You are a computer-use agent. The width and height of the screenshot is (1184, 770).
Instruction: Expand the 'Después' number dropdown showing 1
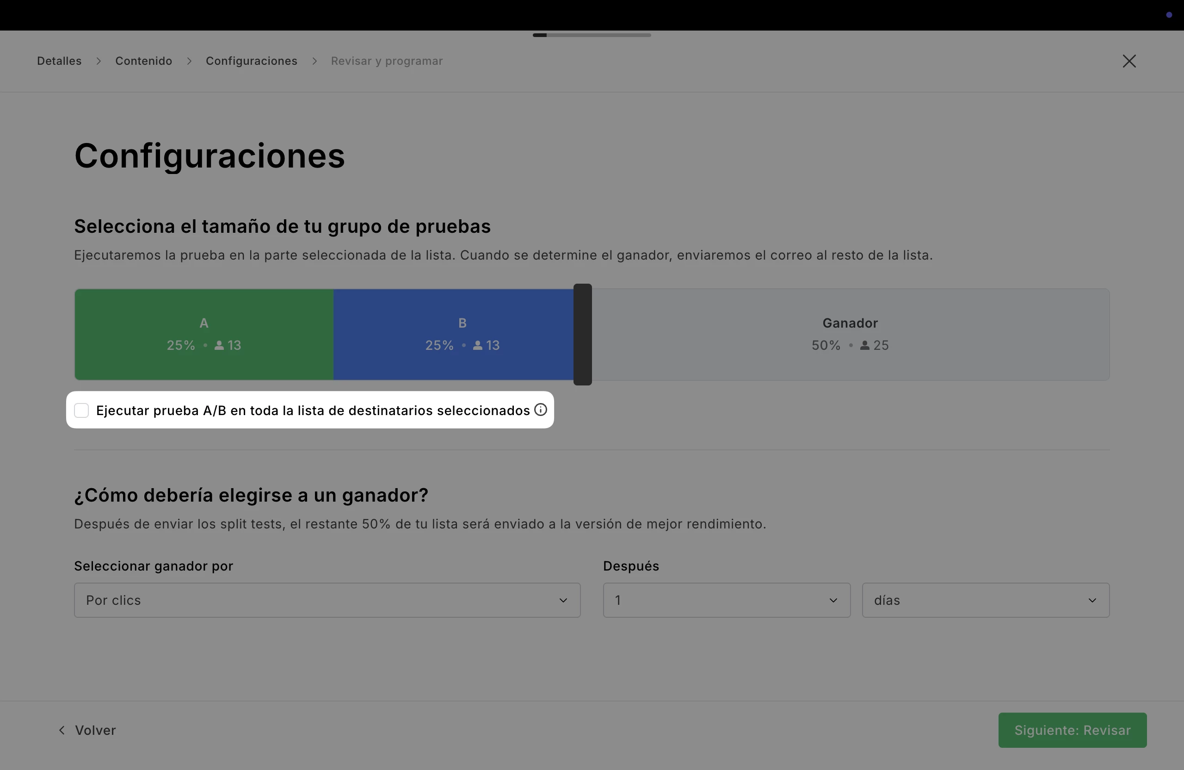click(x=726, y=600)
